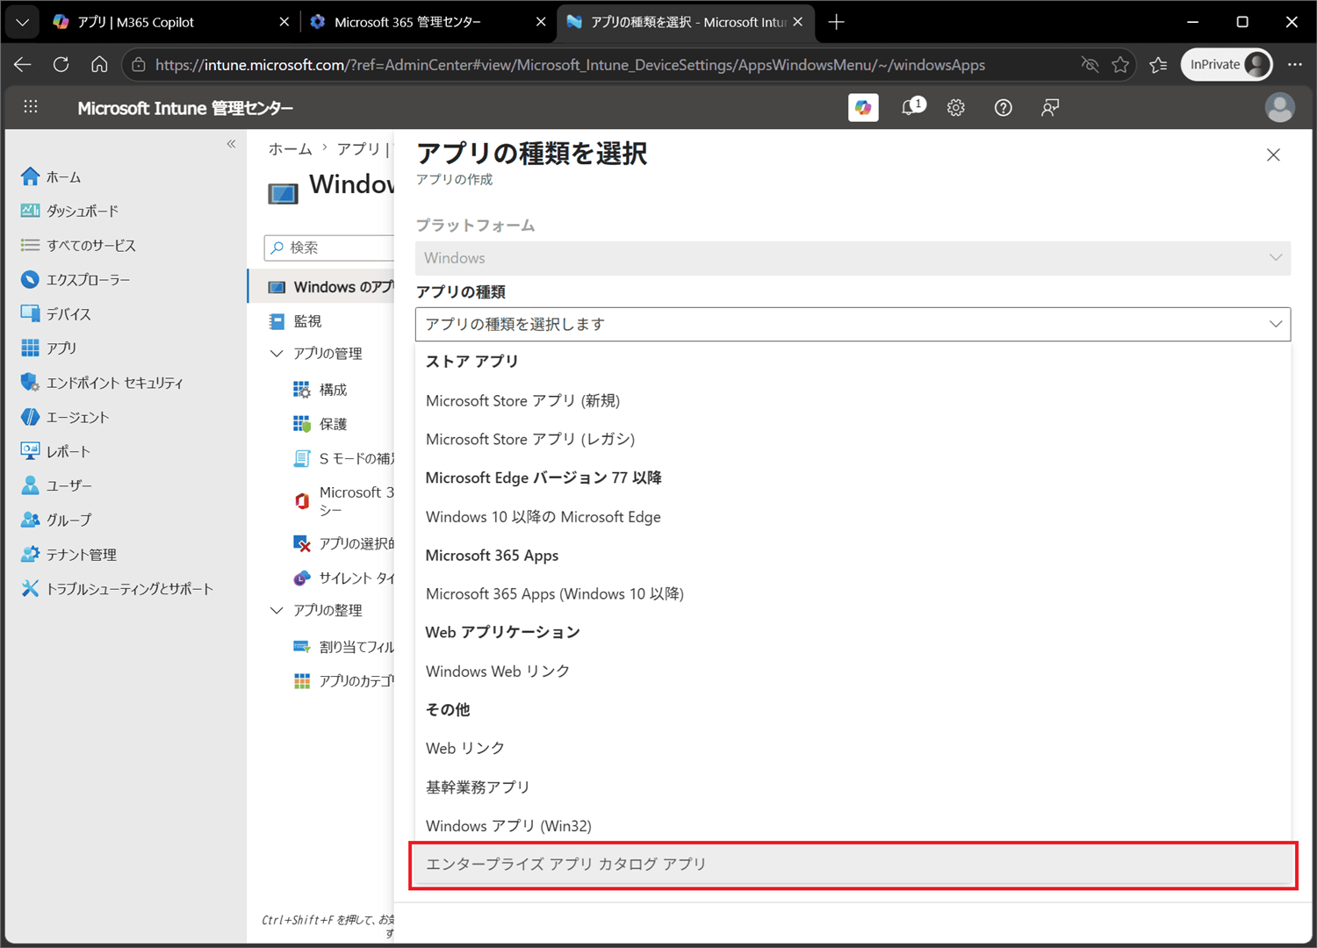The image size is (1317, 948).
Task: Open the アプリの種類 dropdown
Action: point(853,324)
